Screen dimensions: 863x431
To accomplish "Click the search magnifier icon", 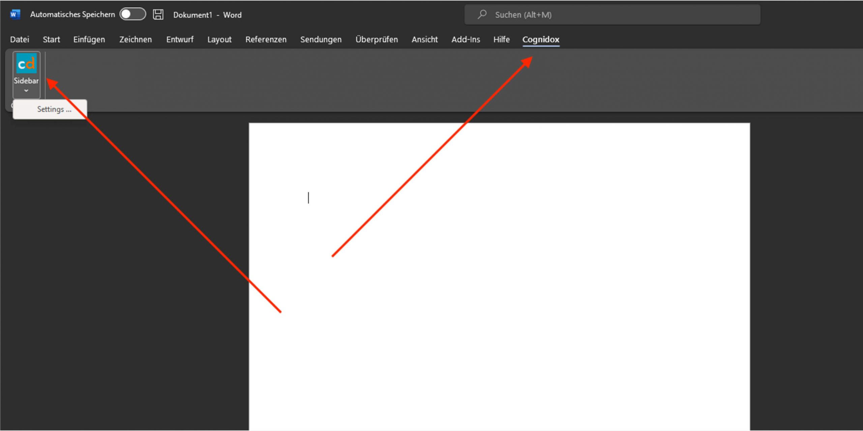I will (x=482, y=14).
